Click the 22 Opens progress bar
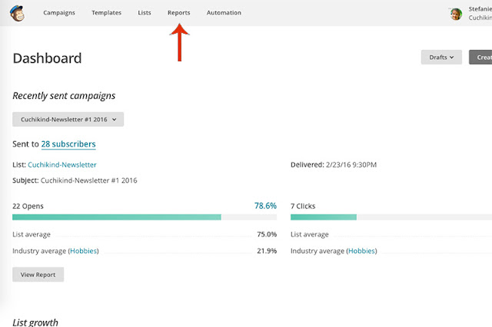This screenshot has height=327, width=492. [145, 217]
